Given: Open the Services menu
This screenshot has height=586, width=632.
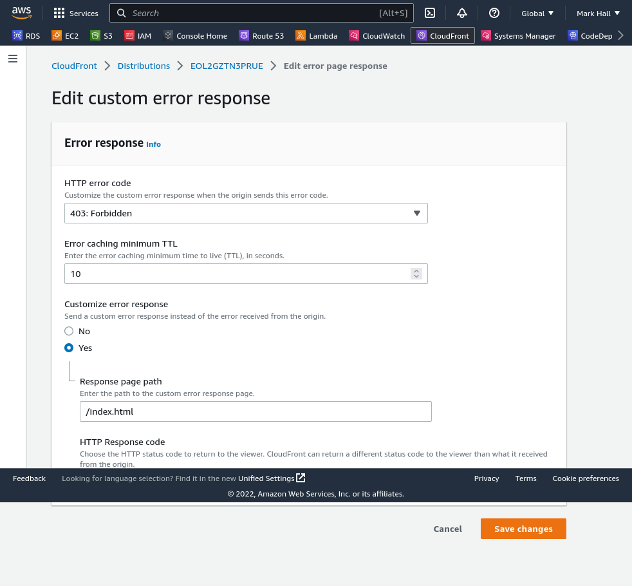Looking at the screenshot, I should [x=76, y=13].
